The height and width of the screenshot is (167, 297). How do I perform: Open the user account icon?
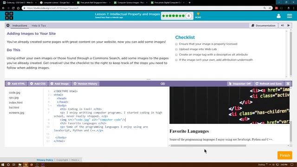click(278, 16)
